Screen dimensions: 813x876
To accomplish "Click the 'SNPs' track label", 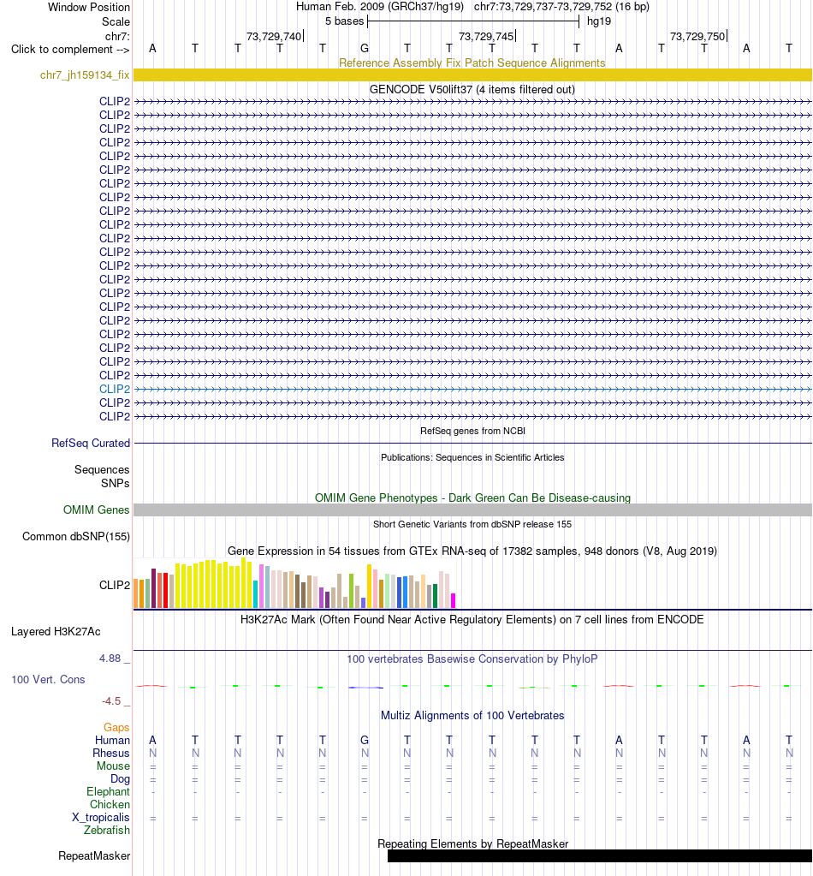I will click(115, 483).
